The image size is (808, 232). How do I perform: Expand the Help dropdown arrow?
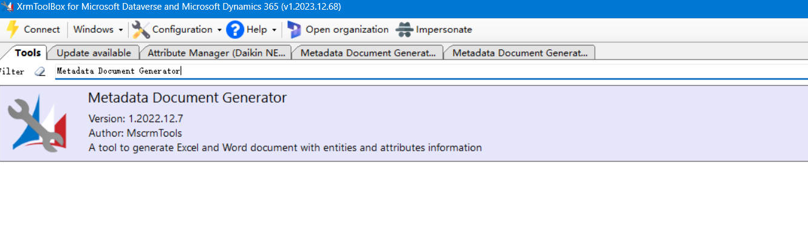tap(274, 30)
